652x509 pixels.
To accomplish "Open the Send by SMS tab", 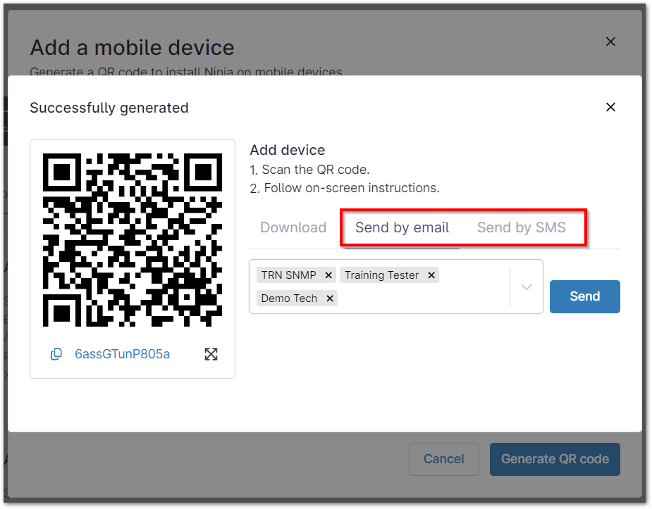I will (521, 227).
